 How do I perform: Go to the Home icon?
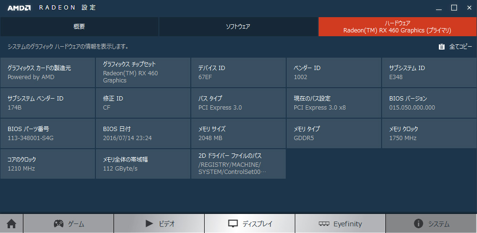click(x=11, y=224)
